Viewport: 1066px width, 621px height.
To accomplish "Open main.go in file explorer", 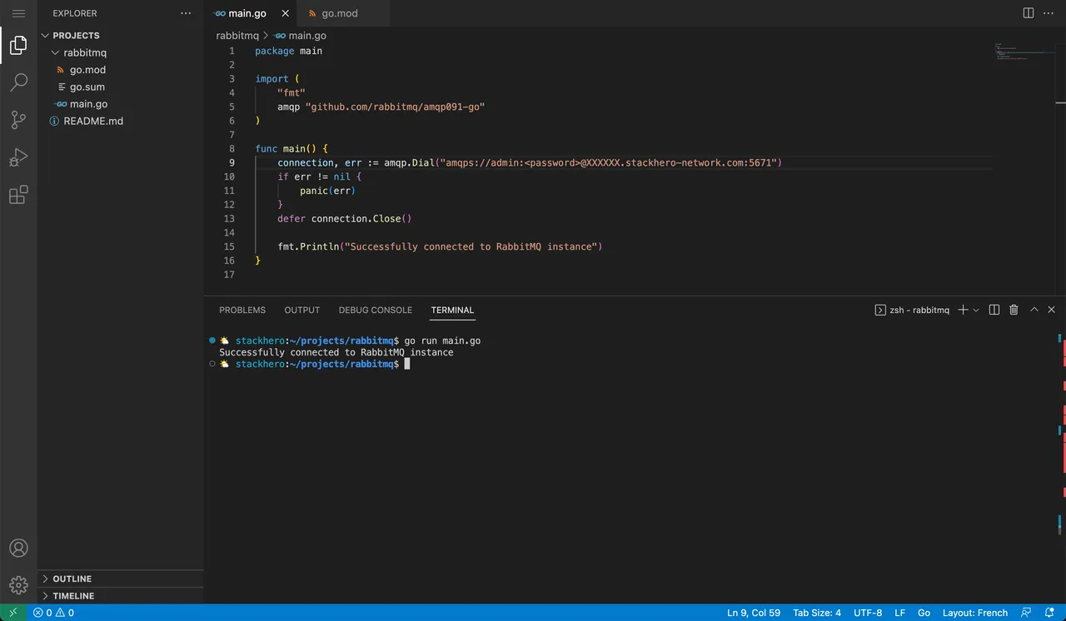I will [x=120, y=104].
